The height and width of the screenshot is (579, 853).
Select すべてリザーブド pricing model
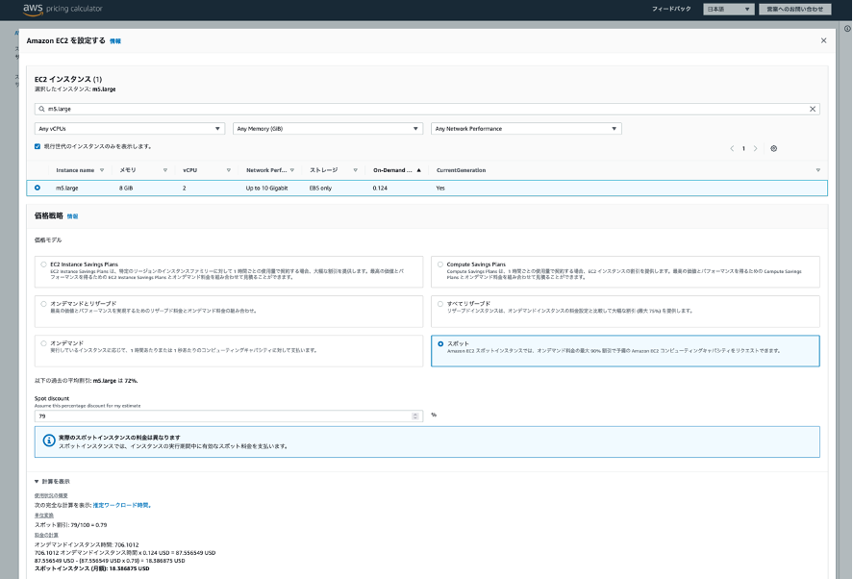coord(440,304)
